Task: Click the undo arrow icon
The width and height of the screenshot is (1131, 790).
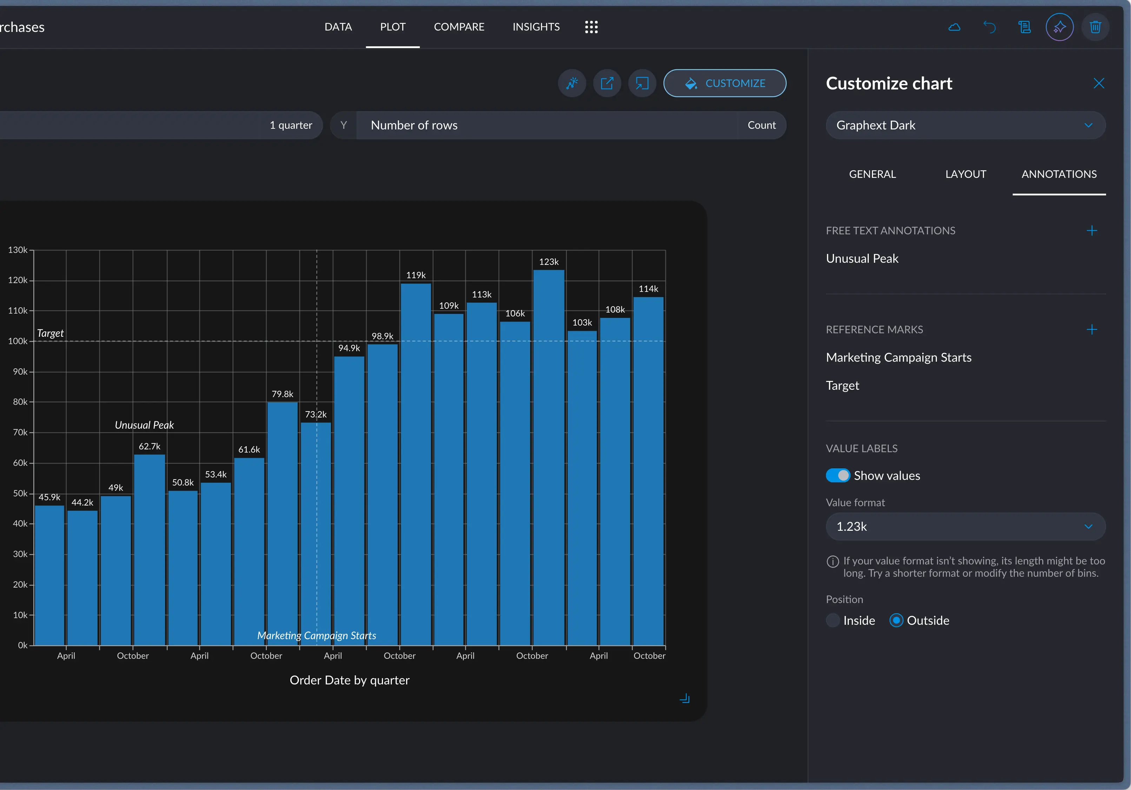Action: [989, 27]
